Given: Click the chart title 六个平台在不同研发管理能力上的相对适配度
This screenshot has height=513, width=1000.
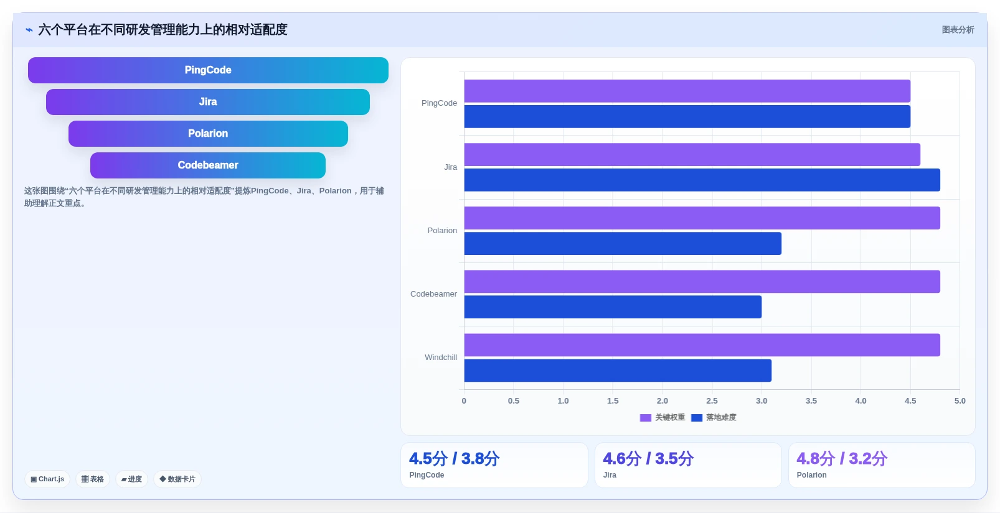Looking at the screenshot, I should pyautogui.click(x=163, y=30).
